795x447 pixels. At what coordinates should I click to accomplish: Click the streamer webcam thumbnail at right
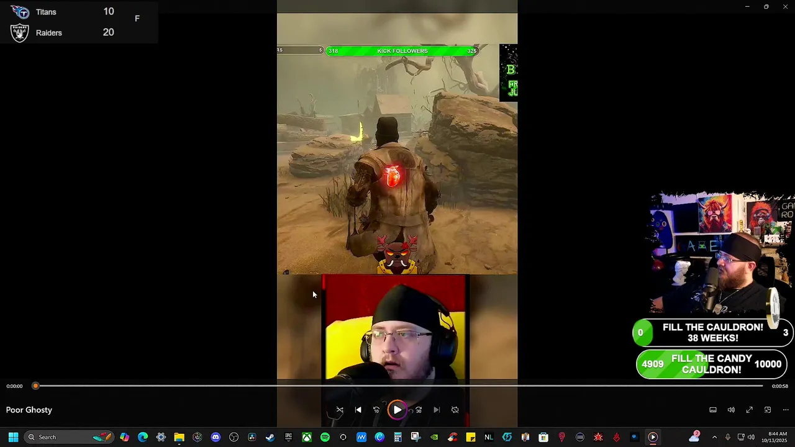(722, 255)
